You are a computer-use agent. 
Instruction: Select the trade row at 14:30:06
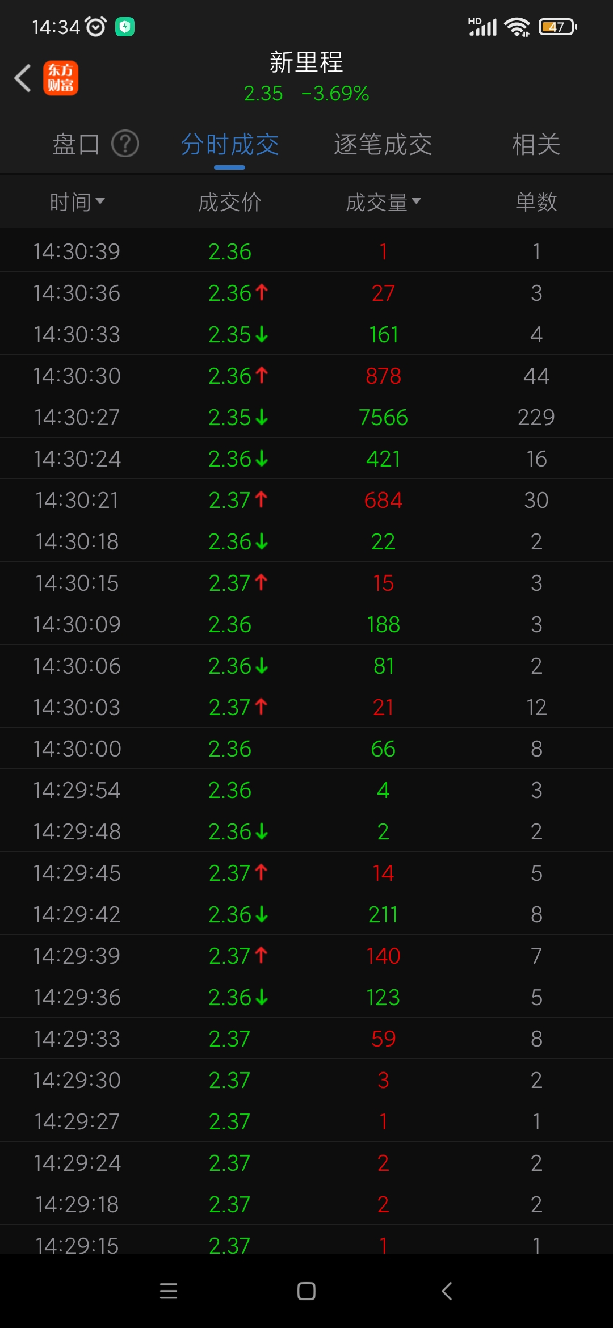[306, 666]
